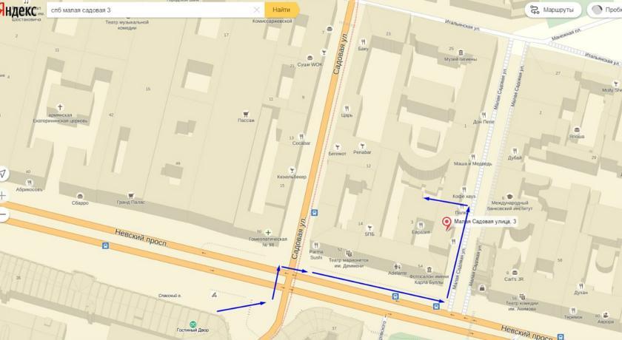Clear the search field text

[257, 10]
